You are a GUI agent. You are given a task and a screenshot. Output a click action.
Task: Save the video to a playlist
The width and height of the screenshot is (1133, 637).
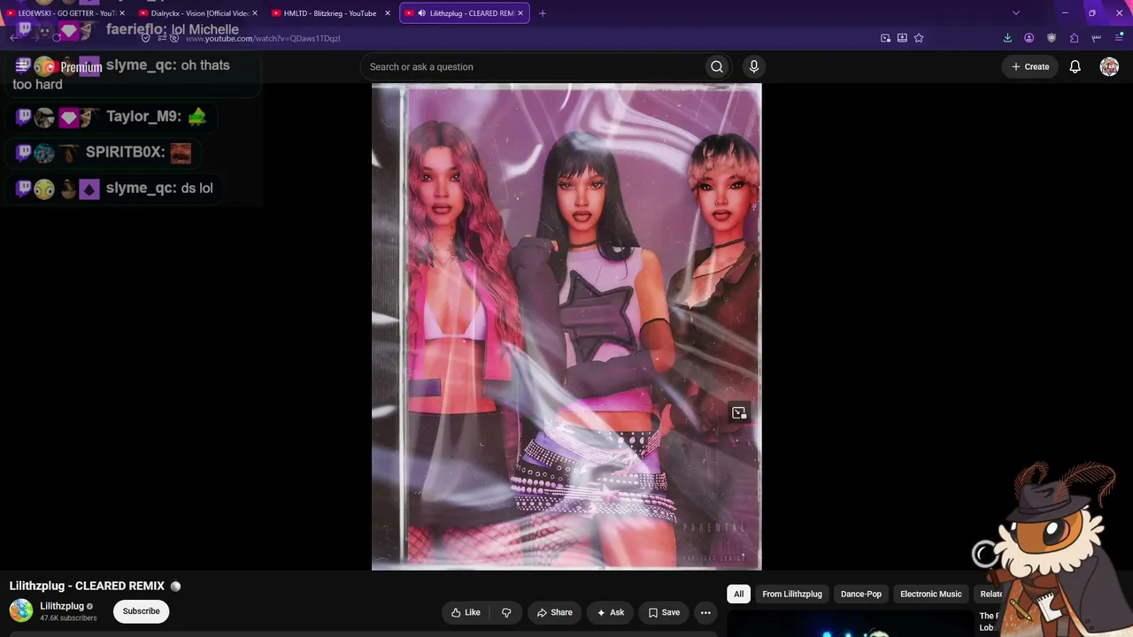click(664, 612)
